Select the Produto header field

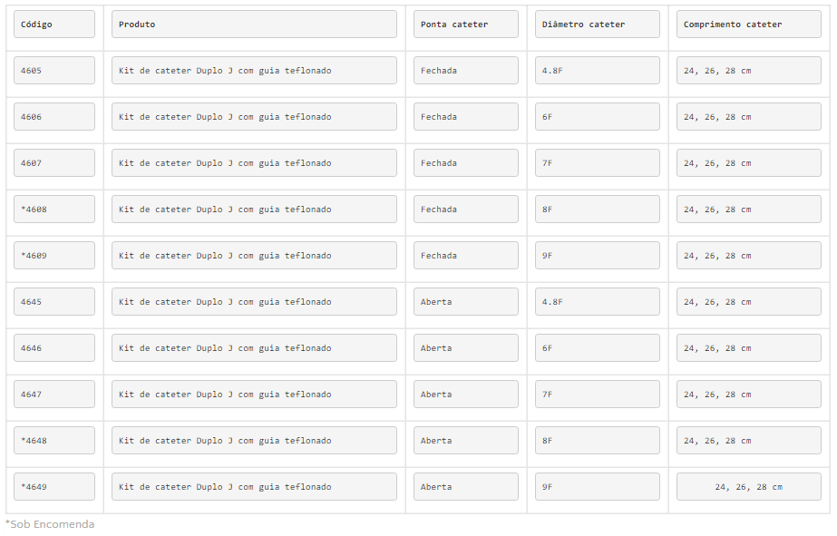coord(254,24)
